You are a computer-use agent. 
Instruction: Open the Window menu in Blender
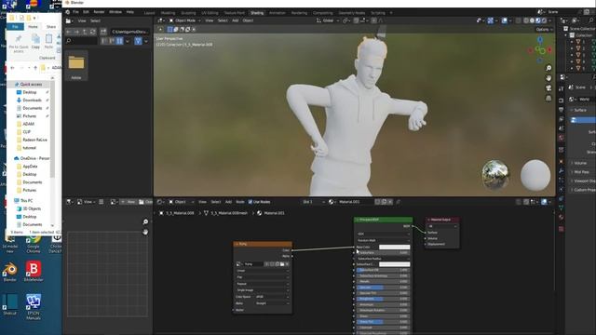pos(115,12)
